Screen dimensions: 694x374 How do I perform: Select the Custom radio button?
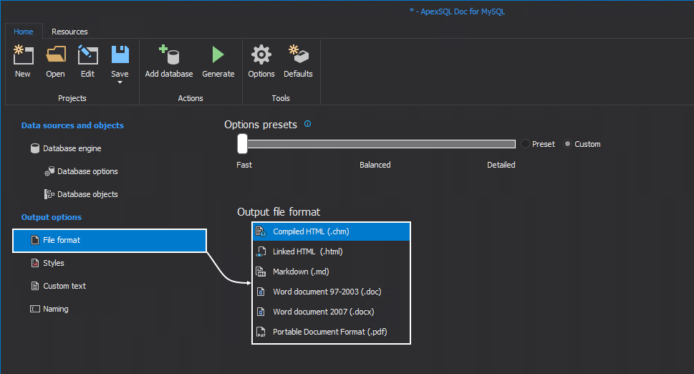pos(567,144)
